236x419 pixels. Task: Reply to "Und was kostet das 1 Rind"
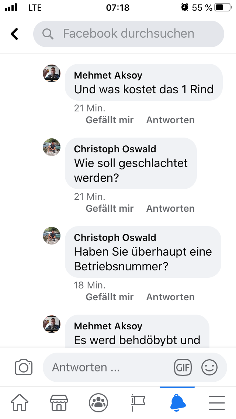click(x=170, y=120)
